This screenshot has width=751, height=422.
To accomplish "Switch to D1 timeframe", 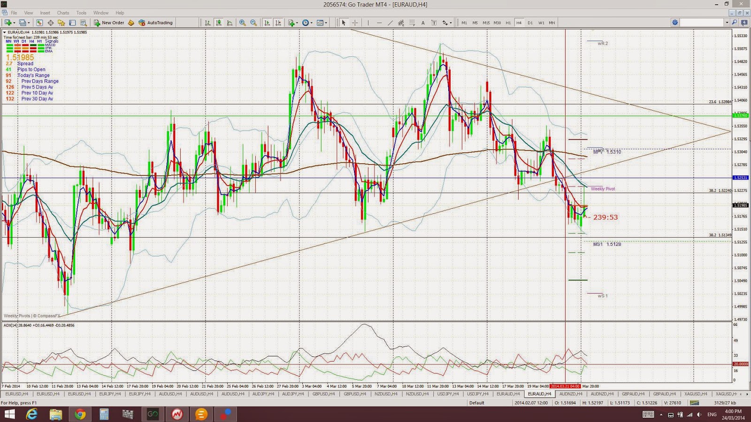I will click(530, 23).
